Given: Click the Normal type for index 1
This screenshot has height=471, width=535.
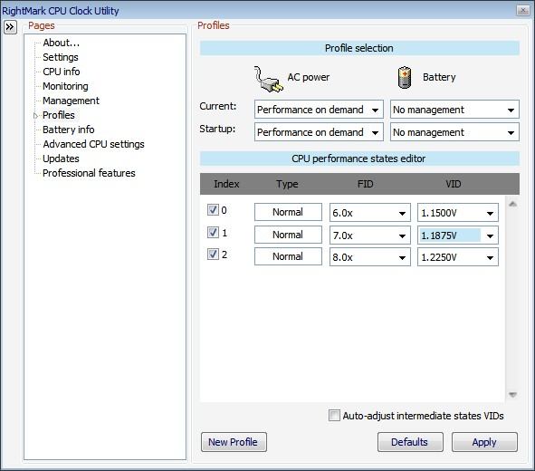Looking at the screenshot, I should click(x=288, y=235).
